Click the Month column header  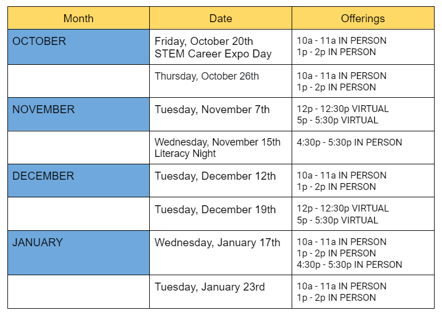(79, 18)
